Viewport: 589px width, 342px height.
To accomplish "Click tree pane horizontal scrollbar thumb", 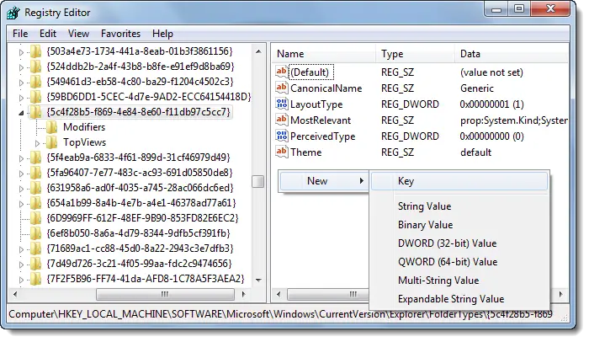I will (x=165, y=294).
